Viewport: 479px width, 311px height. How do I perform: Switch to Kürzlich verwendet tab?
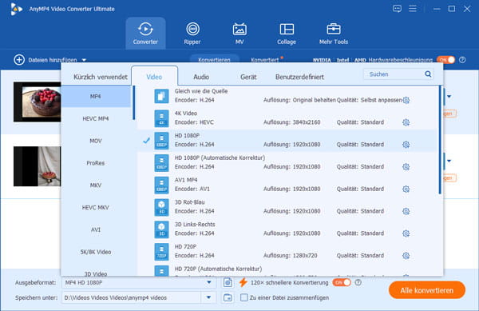point(101,77)
